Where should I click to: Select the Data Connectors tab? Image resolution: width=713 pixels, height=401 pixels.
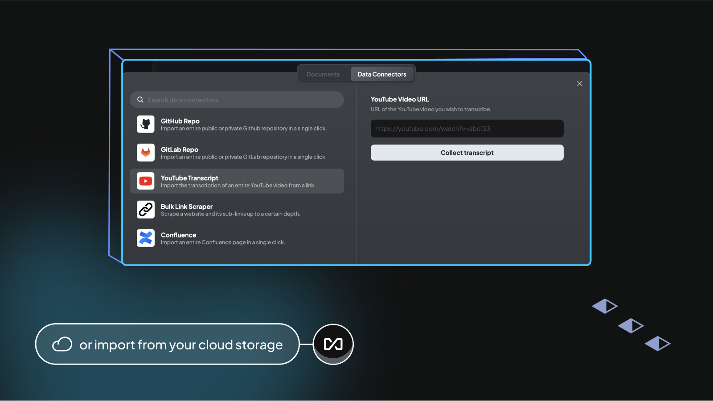pyautogui.click(x=382, y=74)
